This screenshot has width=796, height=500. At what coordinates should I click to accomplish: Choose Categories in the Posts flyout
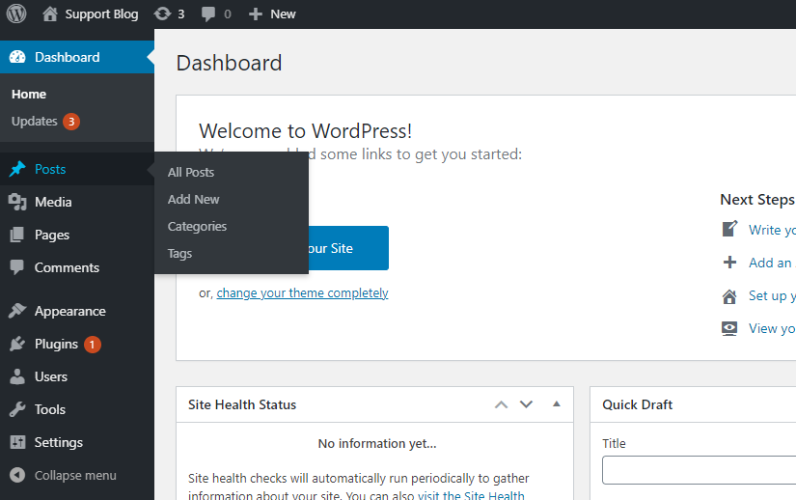tap(197, 226)
